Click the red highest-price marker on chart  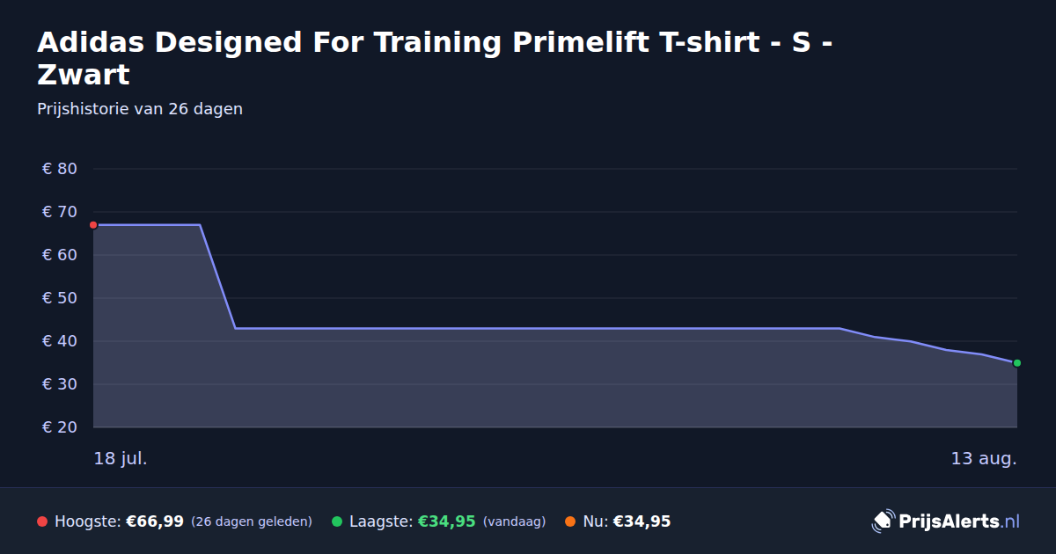coord(93,225)
